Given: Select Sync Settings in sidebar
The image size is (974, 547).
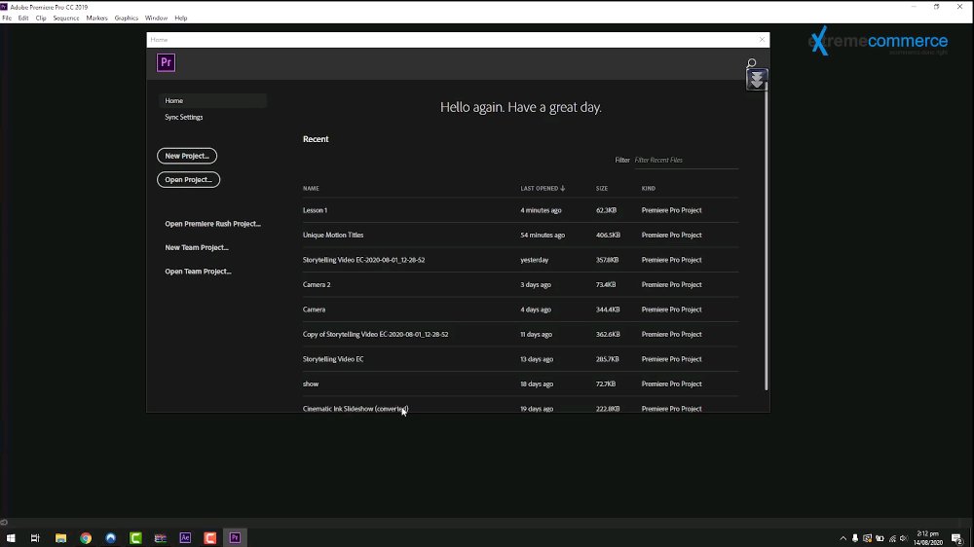Looking at the screenshot, I should (184, 117).
